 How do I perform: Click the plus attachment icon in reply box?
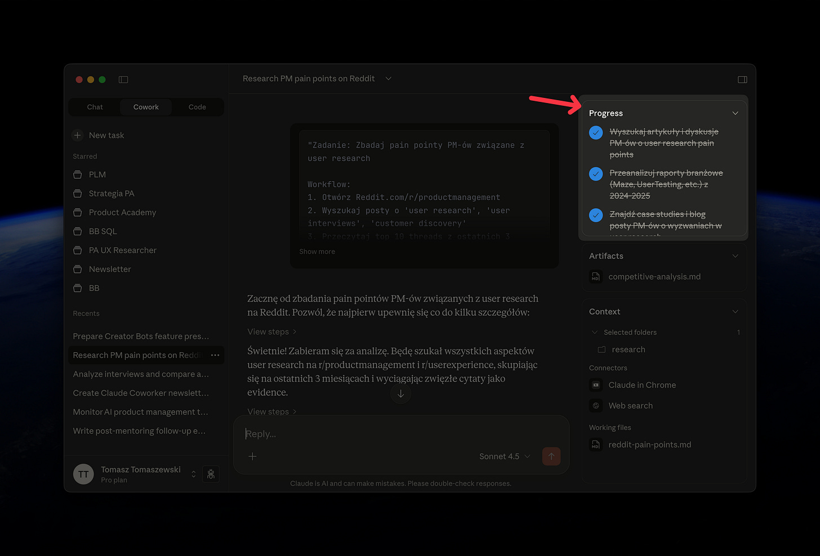pyautogui.click(x=252, y=456)
